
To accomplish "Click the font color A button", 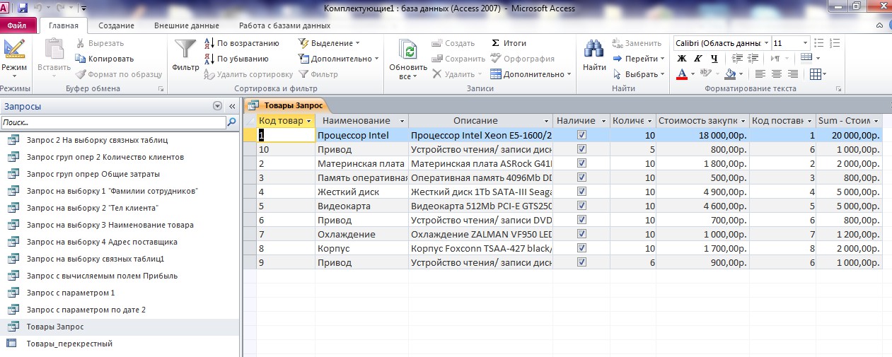I will [682, 74].
